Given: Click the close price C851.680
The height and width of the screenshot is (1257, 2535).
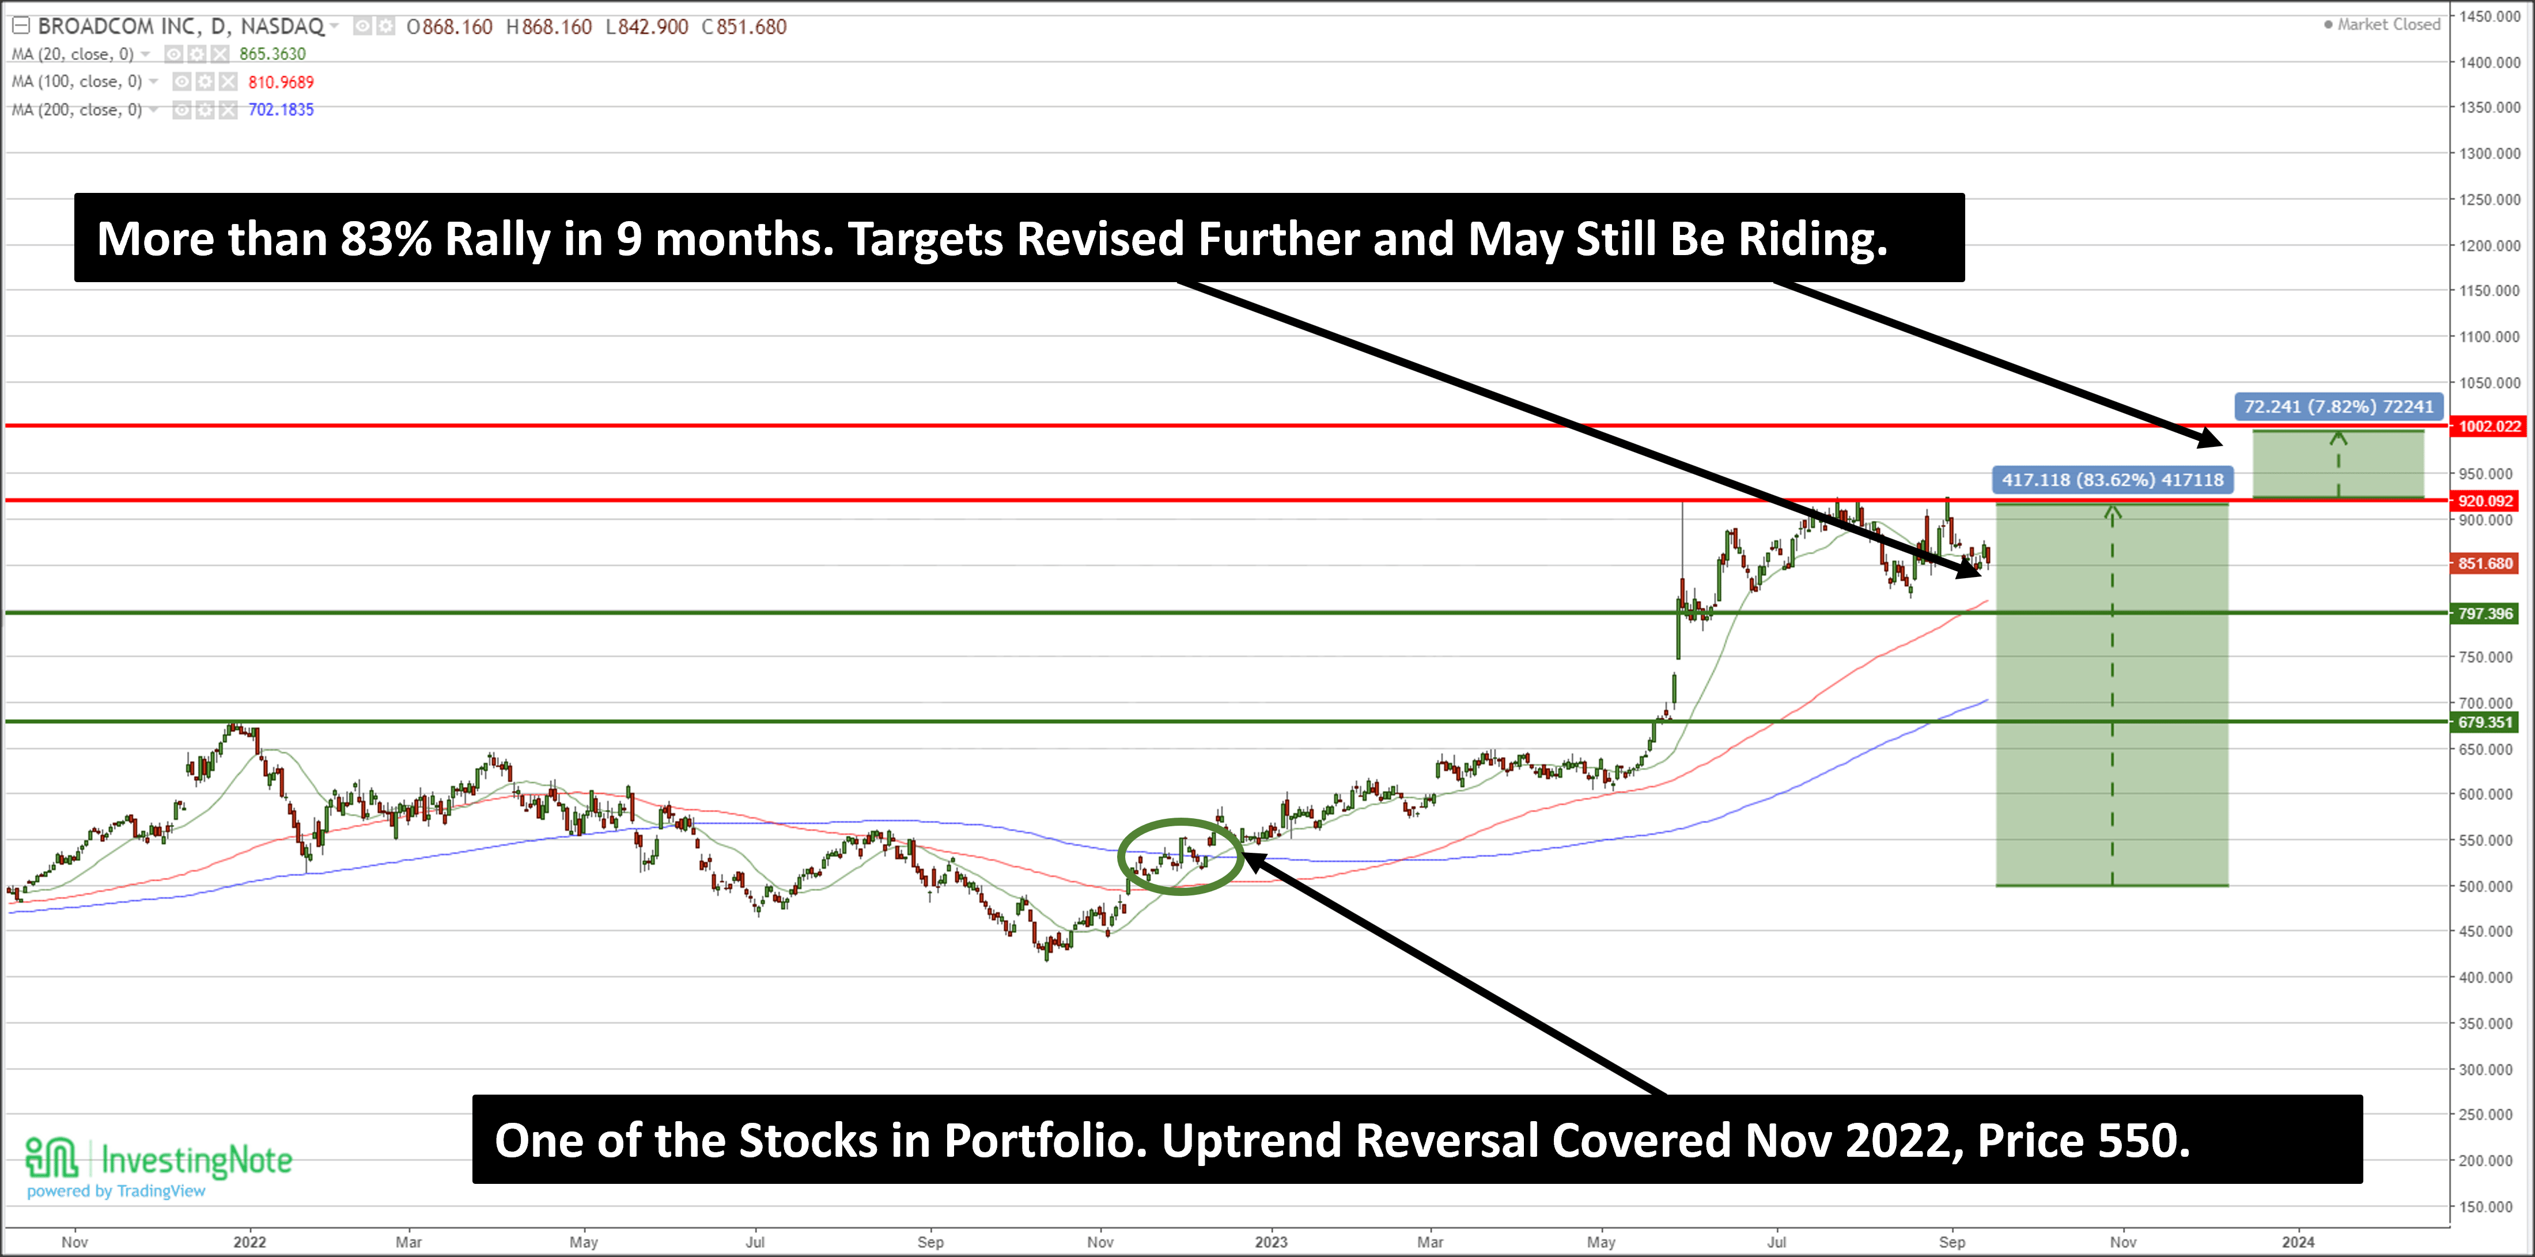Looking at the screenshot, I should pyautogui.click(x=744, y=26).
